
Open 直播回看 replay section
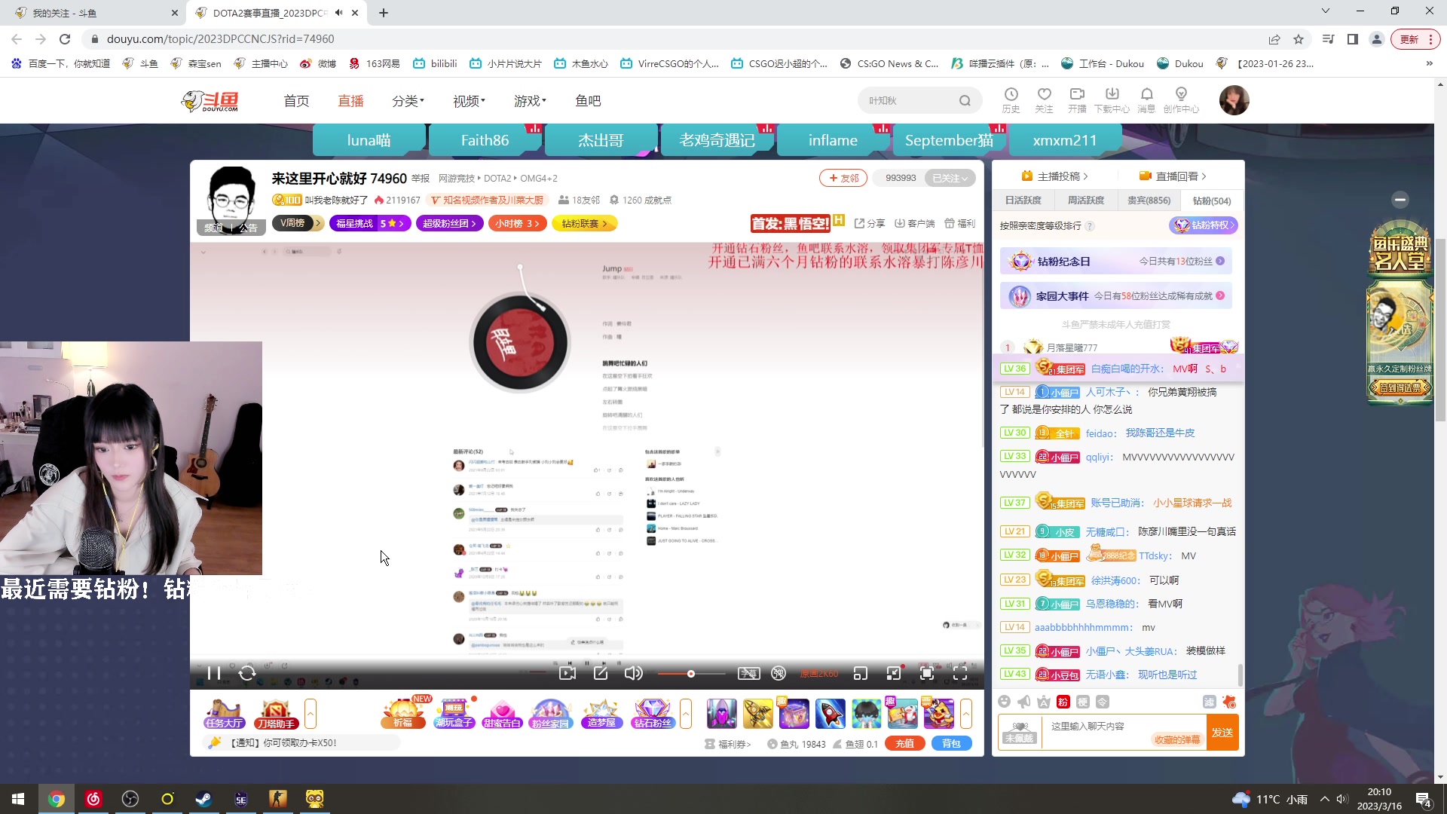1173,176
